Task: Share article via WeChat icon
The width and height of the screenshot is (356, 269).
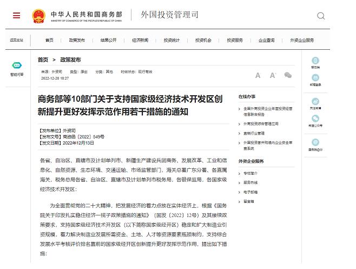Action: (x=288, y=75)
